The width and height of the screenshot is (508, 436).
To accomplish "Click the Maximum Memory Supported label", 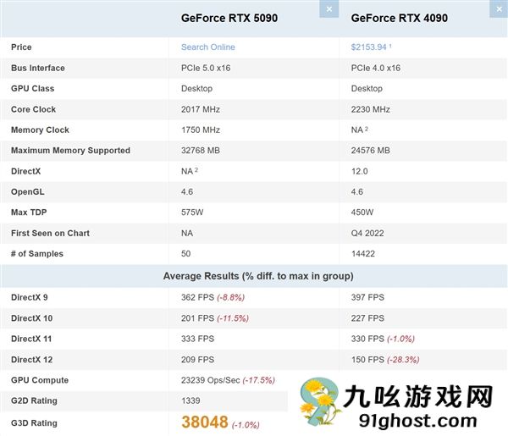I will [x=70, y=151].
